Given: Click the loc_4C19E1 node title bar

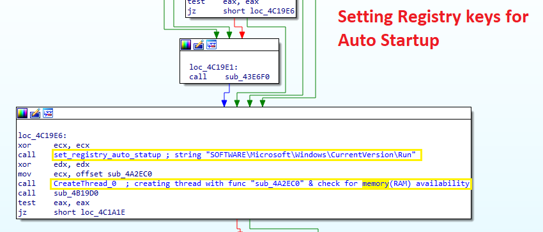Looking at the screenshot, I should point(229,45).
